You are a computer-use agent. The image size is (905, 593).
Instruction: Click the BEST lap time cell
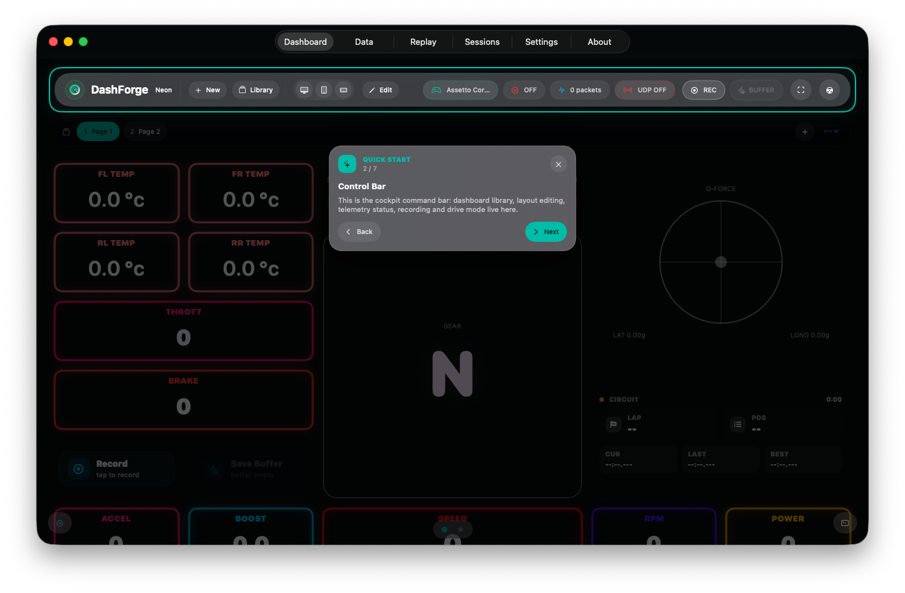[x=804, y=459]
